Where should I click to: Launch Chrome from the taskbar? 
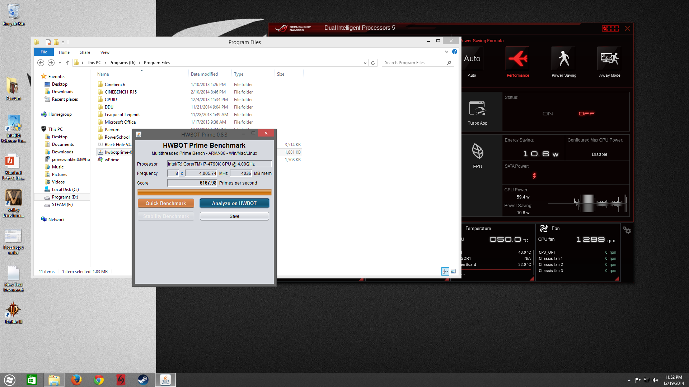98,380
